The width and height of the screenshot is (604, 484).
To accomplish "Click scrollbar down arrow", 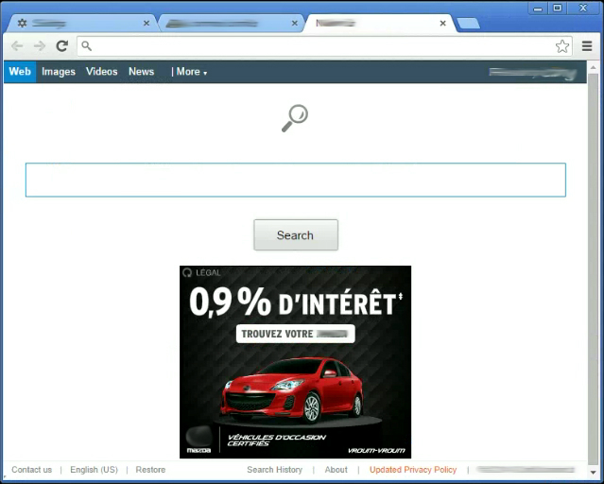I will (594, 473).
